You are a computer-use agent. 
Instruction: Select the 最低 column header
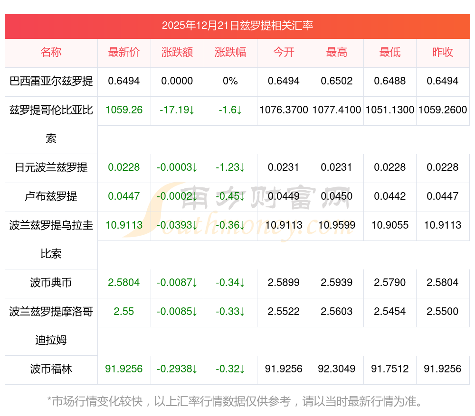point(390,53)
